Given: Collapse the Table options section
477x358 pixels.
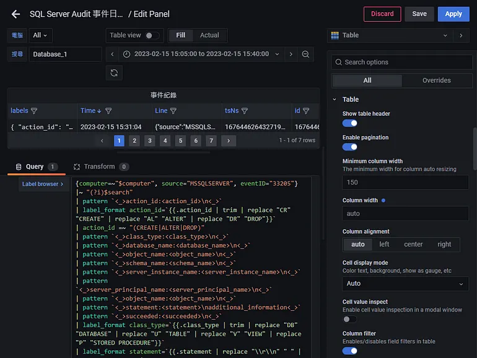Looking at the screenshot, I should coord(335,100).
